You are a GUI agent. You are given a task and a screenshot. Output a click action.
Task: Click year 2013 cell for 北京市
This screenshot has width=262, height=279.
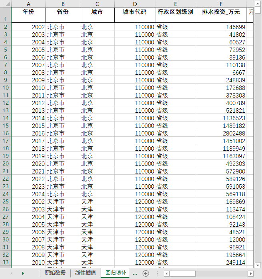(x=28, y=110)
